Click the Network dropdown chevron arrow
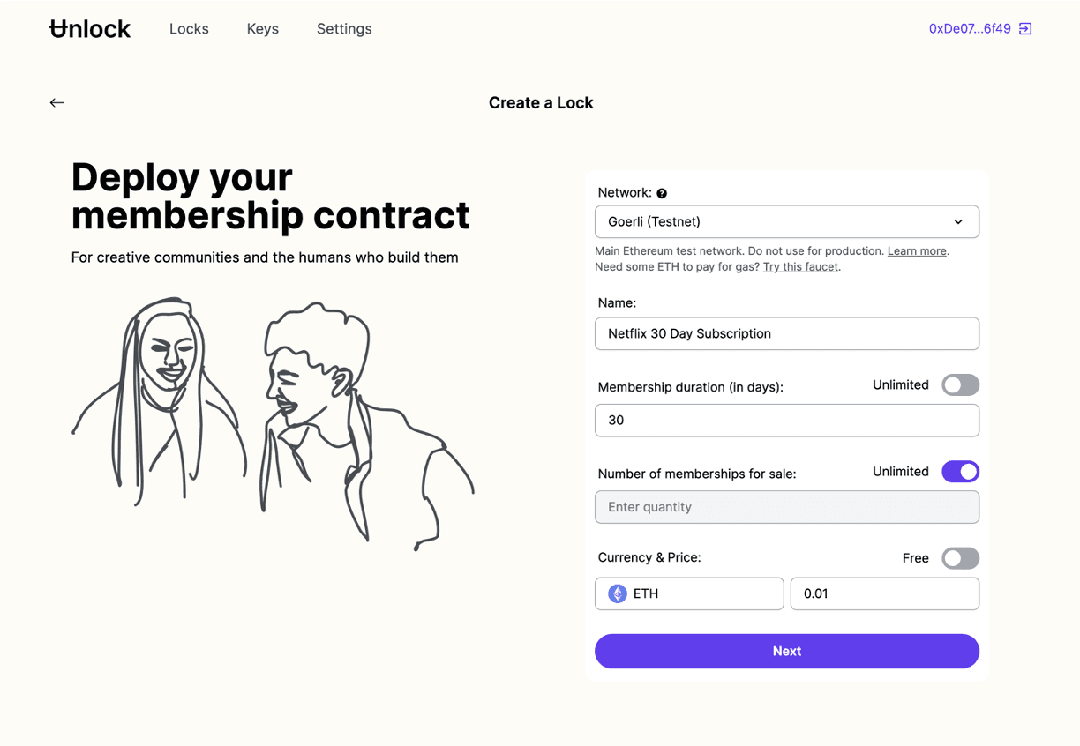This screenshot has height=746, width=1080. click(958, 222)
